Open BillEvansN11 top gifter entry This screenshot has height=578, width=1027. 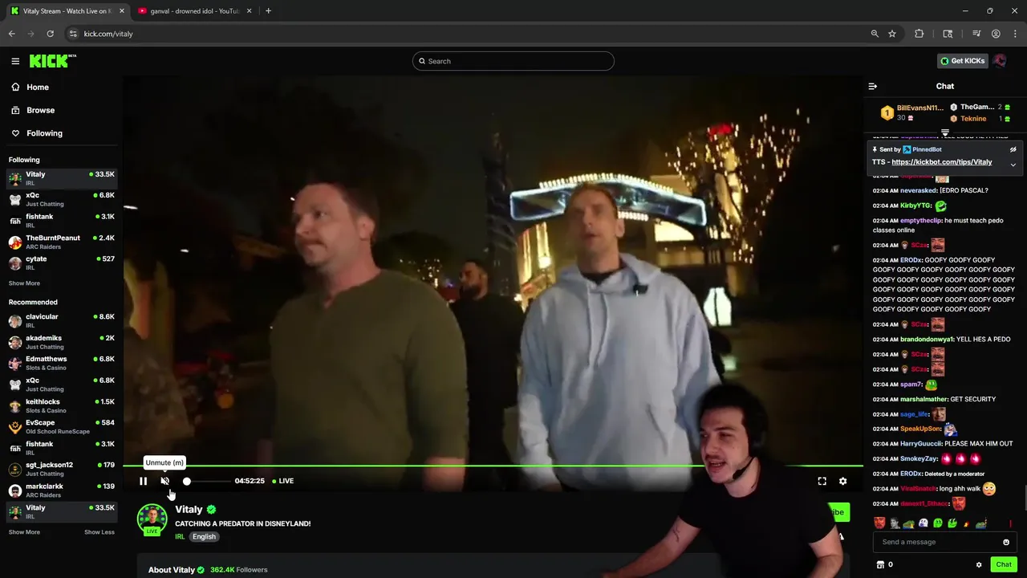(912, 112)
